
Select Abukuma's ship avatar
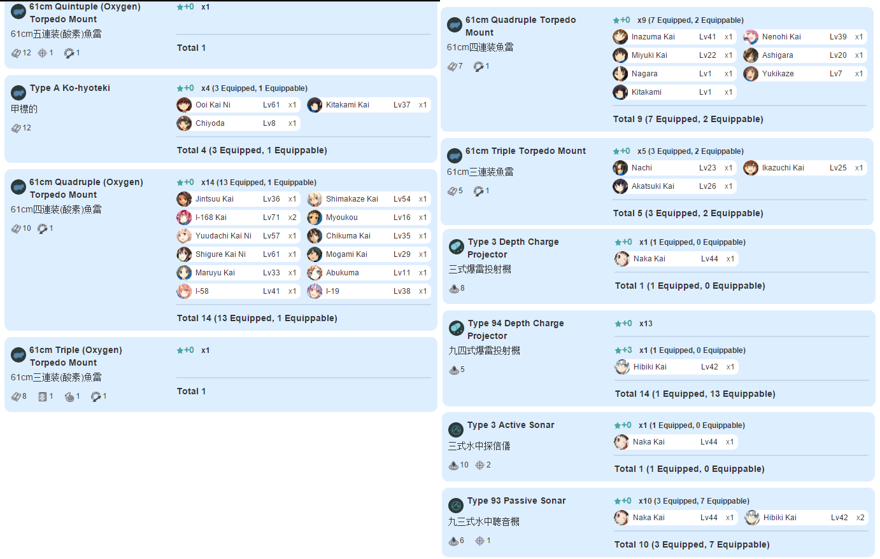(x=315, y=273)
